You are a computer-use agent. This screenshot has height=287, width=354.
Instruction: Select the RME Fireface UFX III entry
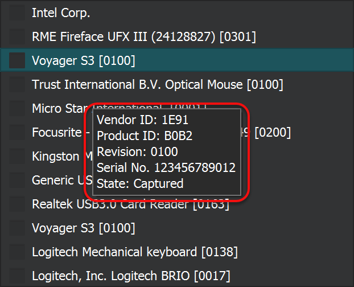(143, 36)
